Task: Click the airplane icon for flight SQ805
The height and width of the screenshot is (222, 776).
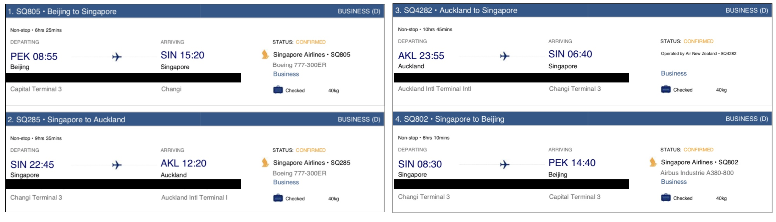Action: 117,57
